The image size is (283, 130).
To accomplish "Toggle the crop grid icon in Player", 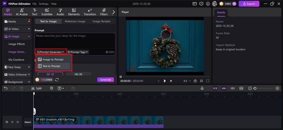I will 202,81.
